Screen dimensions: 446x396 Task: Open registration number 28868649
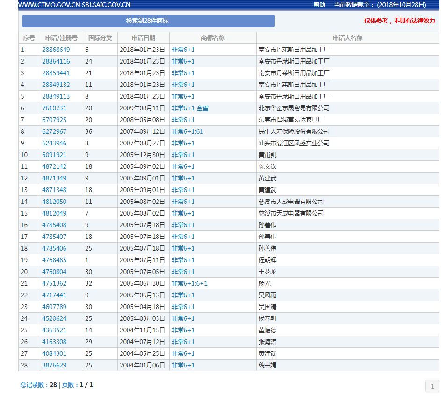pos(56,50)
